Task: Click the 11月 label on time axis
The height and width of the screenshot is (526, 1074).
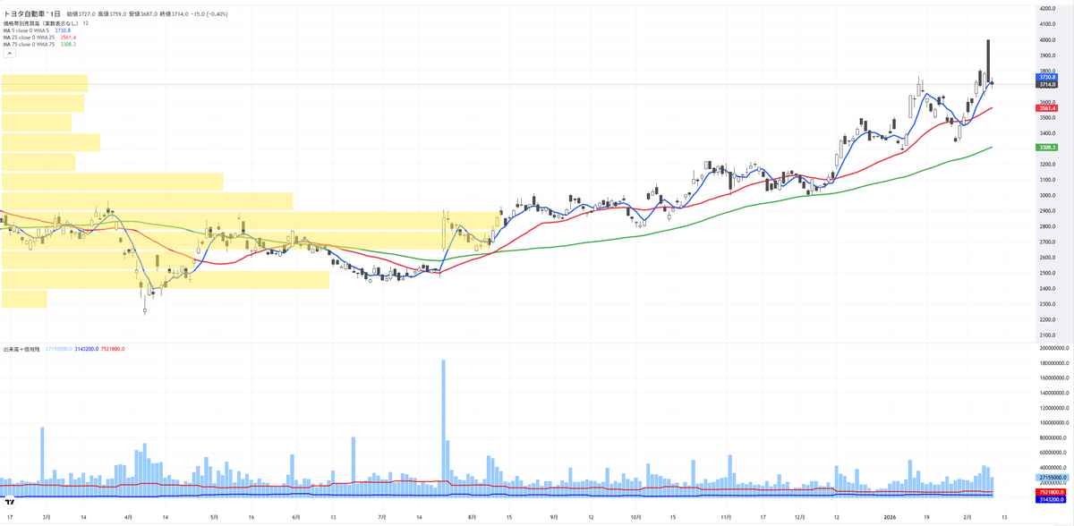Action: pos(726,516)
